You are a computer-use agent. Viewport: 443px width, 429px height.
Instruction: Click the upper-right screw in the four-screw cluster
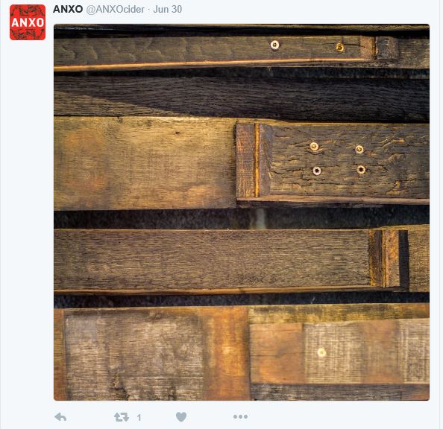tap(359, 149)
